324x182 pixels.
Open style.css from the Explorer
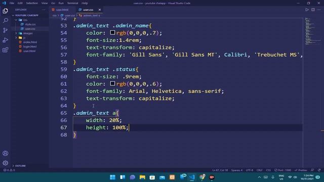click(x=30, y=24)
